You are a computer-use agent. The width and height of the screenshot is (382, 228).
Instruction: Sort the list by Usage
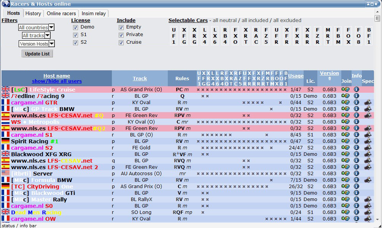coord(296,76)
